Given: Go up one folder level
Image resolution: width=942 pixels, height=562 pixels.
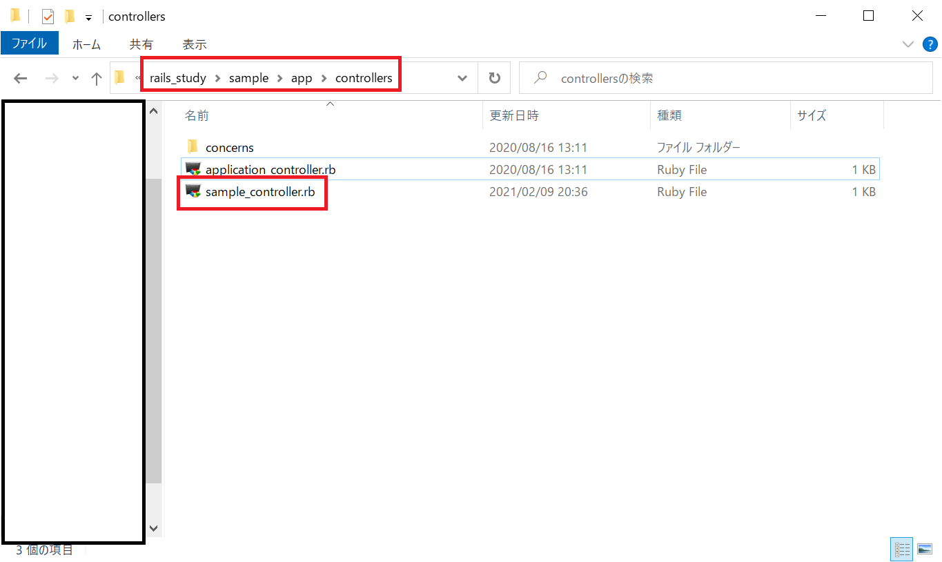Looking at the screenshot, I should 97,79.
